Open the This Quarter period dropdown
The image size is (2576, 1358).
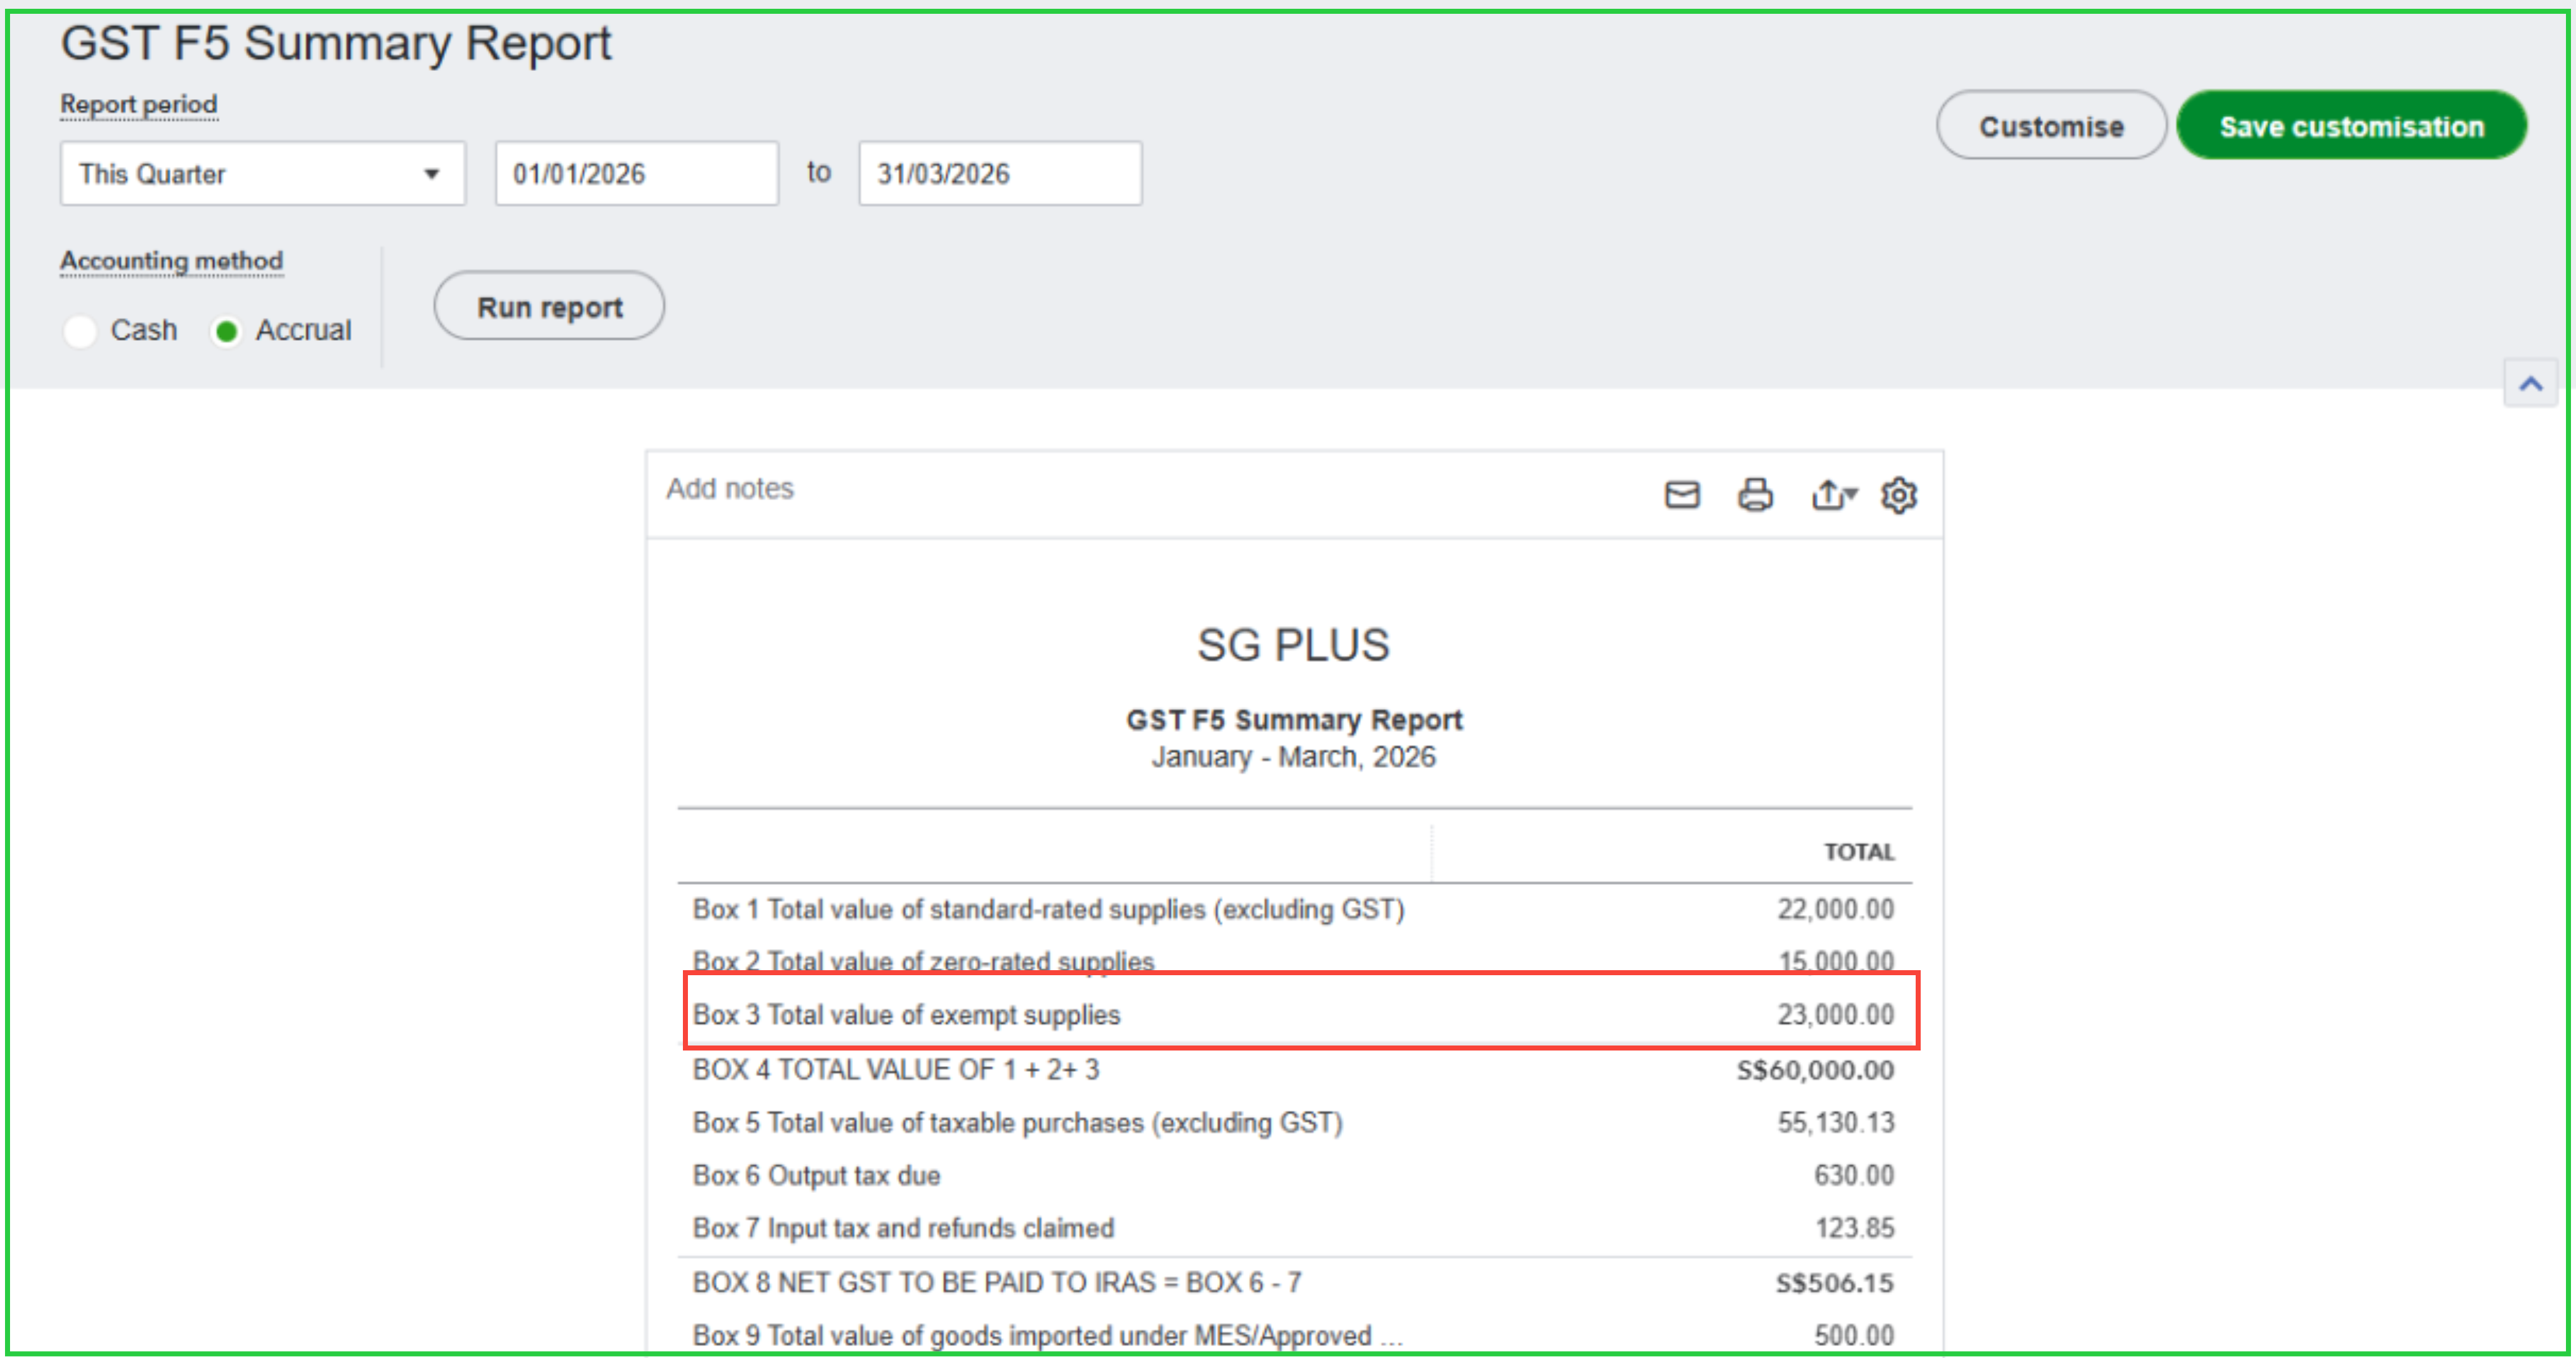tap(262, 174)
